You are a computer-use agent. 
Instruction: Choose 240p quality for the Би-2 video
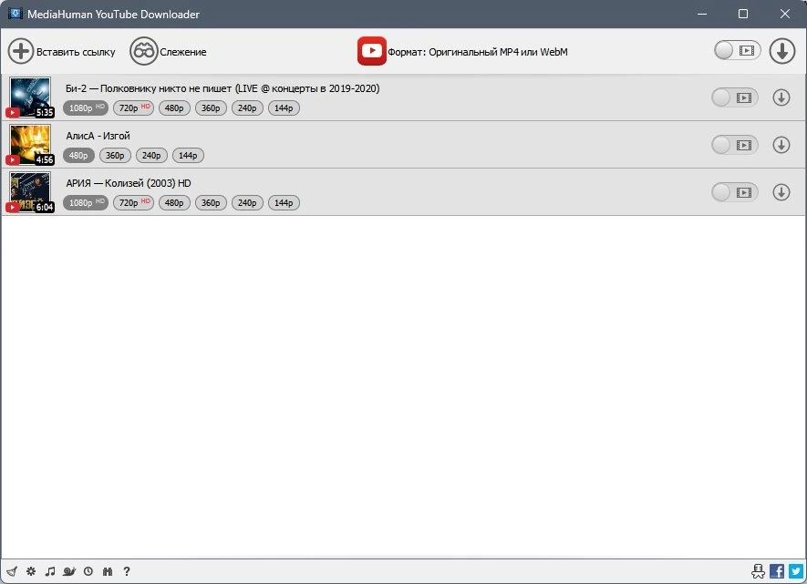247,108
